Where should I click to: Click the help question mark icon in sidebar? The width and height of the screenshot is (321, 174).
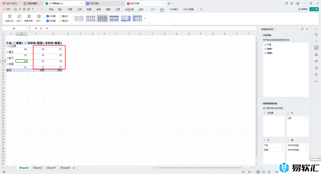[316, 75]
